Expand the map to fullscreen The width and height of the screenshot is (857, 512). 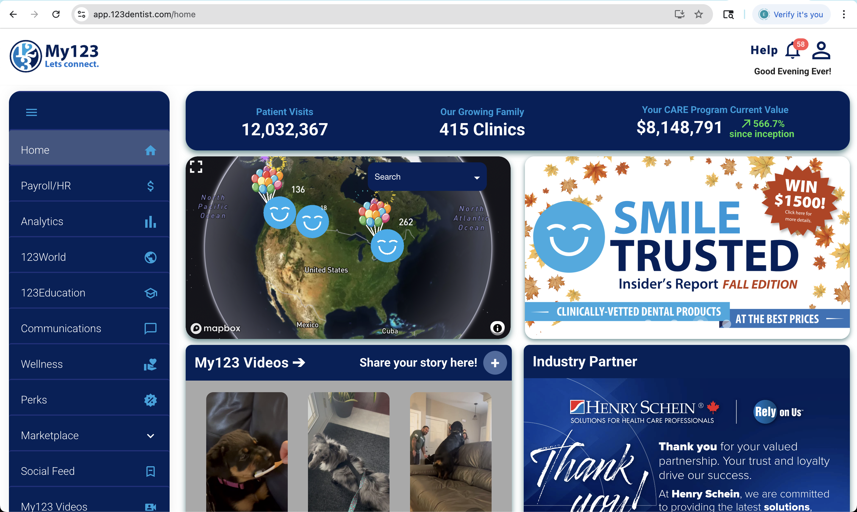click(x=196, y=167)
